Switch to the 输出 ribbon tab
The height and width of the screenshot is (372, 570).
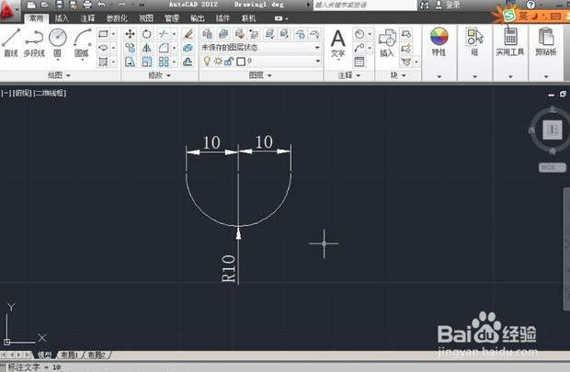tap(198, 18)
